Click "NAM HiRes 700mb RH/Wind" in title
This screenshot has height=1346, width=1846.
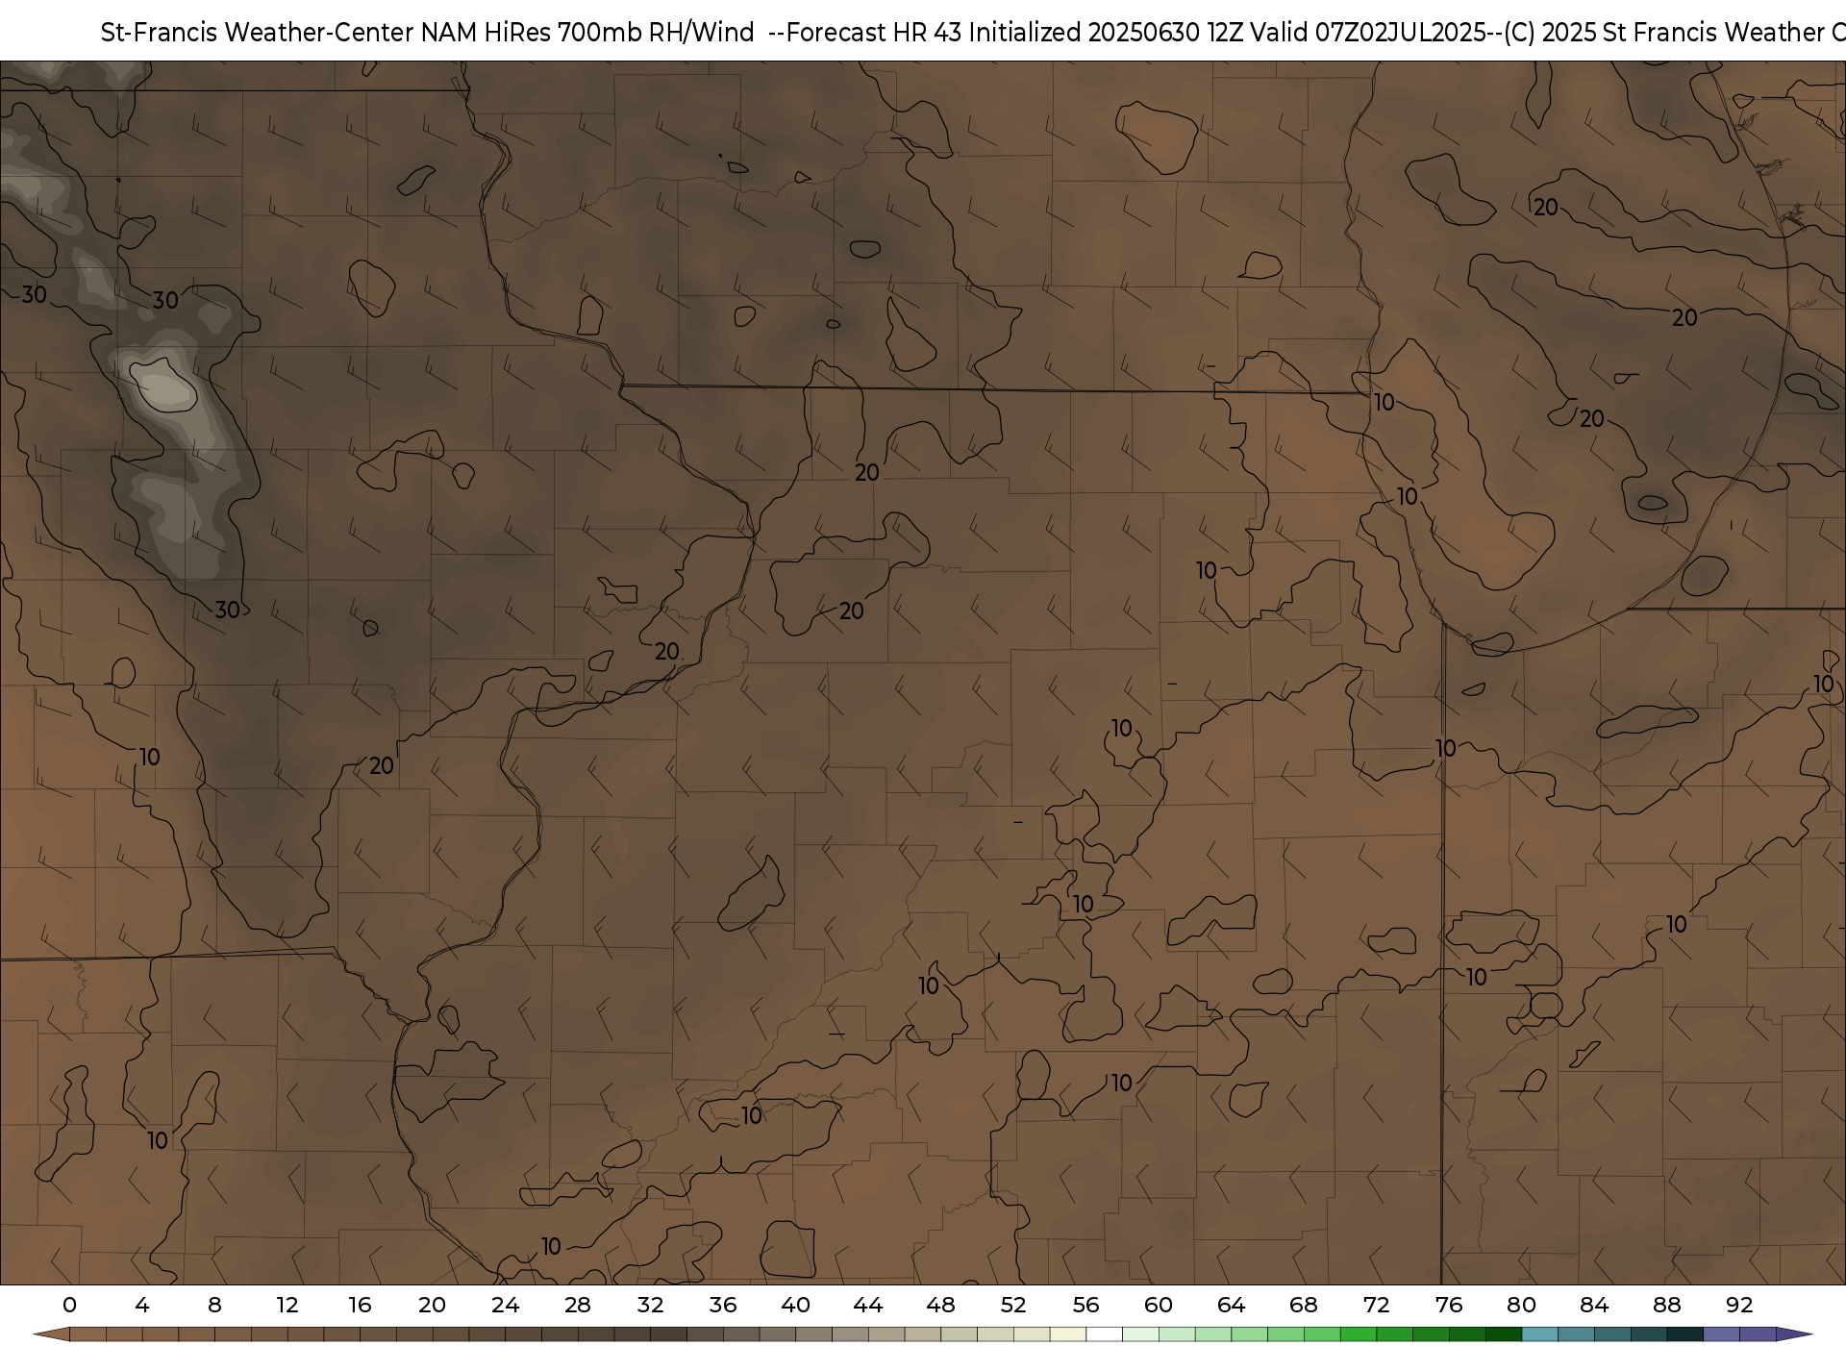pyautogui.click(x=587, y=33)
